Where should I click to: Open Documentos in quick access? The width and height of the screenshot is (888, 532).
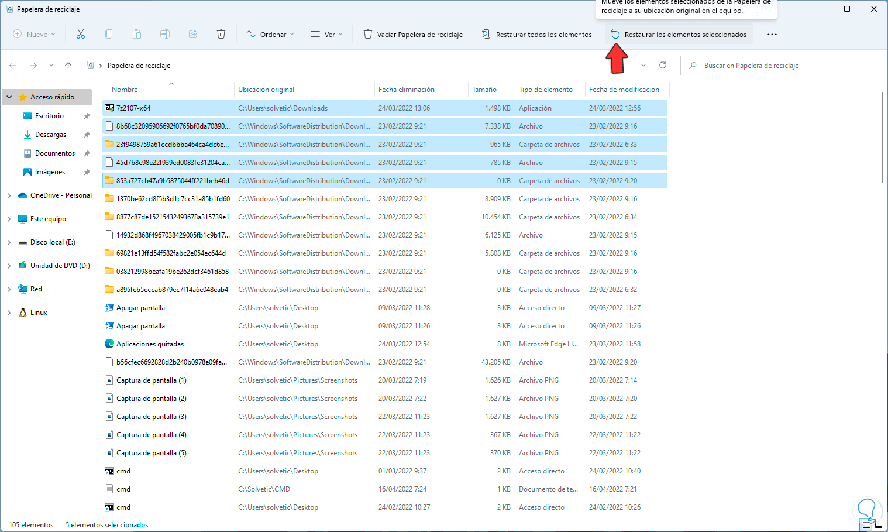(55, 153)
